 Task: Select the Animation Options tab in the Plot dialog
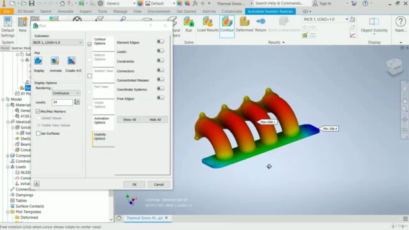click(104, 123)
